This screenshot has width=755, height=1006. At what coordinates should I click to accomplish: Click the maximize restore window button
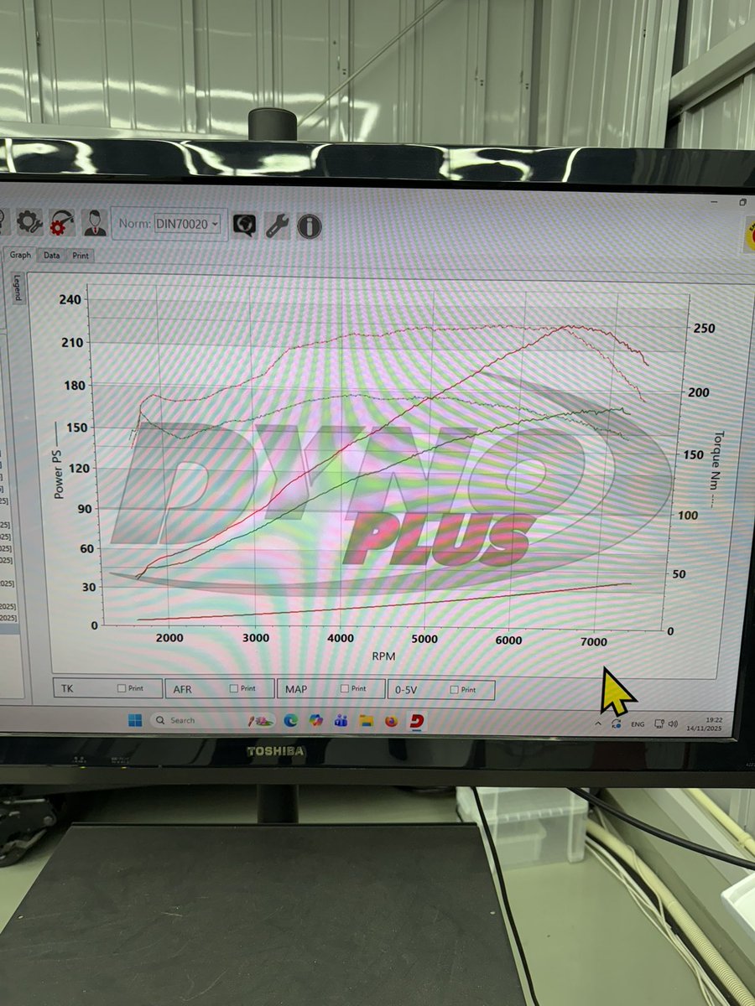point(742,202)
